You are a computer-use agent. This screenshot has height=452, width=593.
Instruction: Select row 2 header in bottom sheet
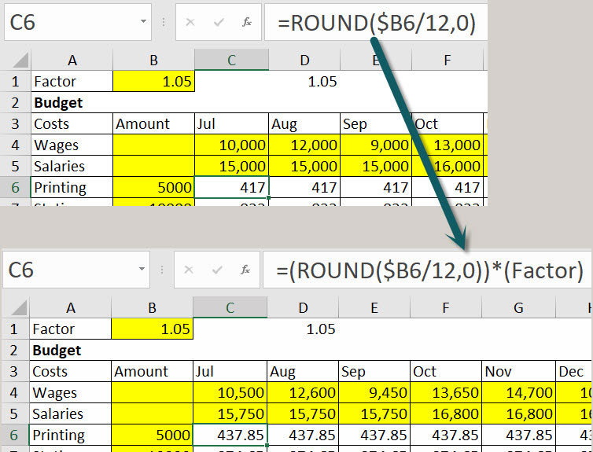14,350
